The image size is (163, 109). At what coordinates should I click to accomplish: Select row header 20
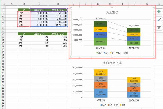tap(3, 64)
